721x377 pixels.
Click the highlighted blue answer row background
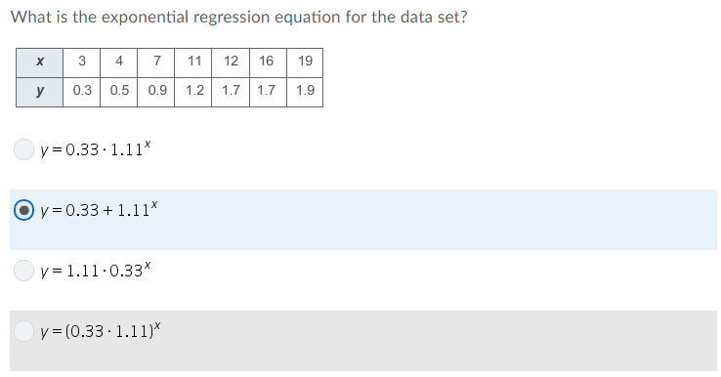click(363, 220)
